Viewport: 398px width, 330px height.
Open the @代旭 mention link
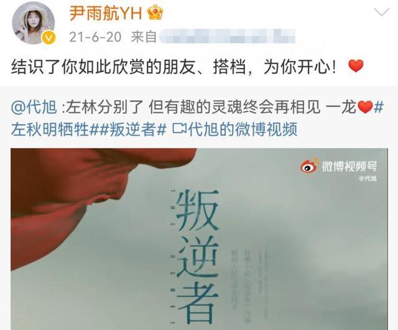click(34, 107)
